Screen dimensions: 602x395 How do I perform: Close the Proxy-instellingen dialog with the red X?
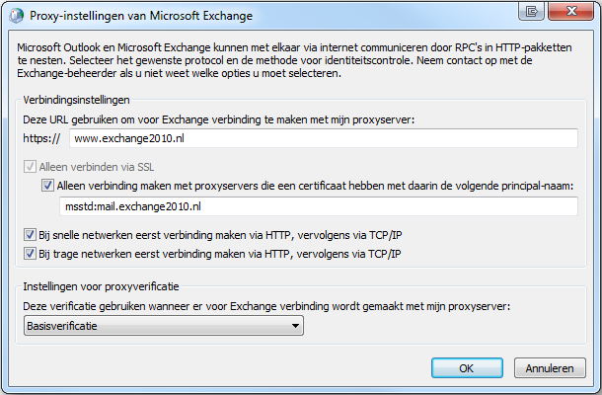570,11
